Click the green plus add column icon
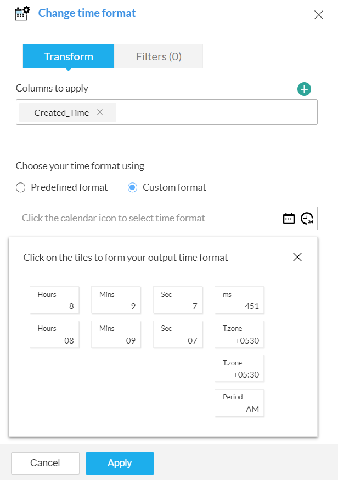338x480 pixels. [304, 89]
